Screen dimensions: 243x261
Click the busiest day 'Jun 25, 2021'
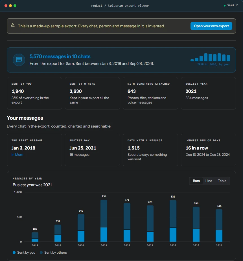click(x=83, y=148)
